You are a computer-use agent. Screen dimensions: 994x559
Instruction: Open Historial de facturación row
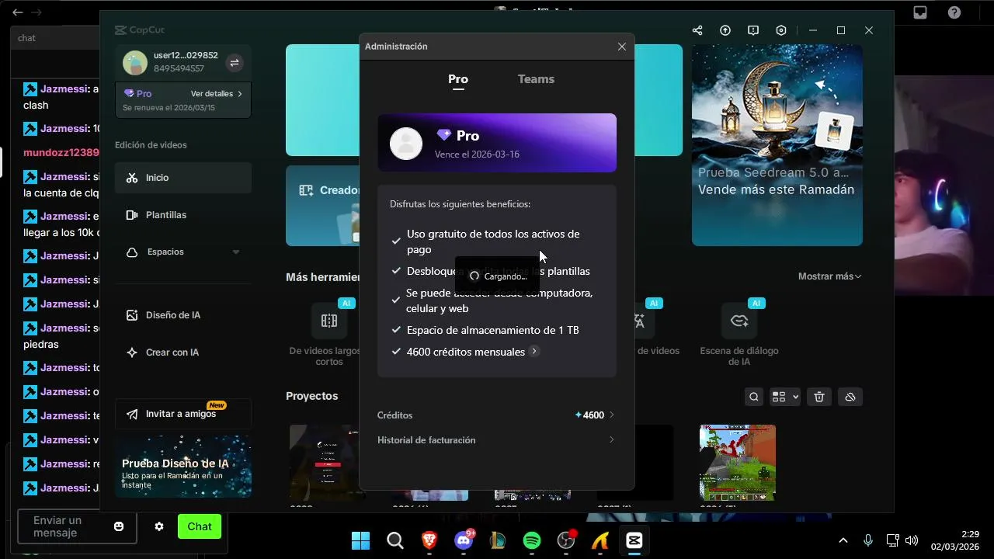tap(497, 440)
